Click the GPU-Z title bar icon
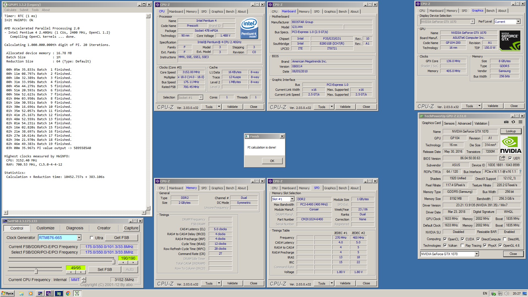The height and width of the screenshot is (297, 528). (x=421, y=116)
